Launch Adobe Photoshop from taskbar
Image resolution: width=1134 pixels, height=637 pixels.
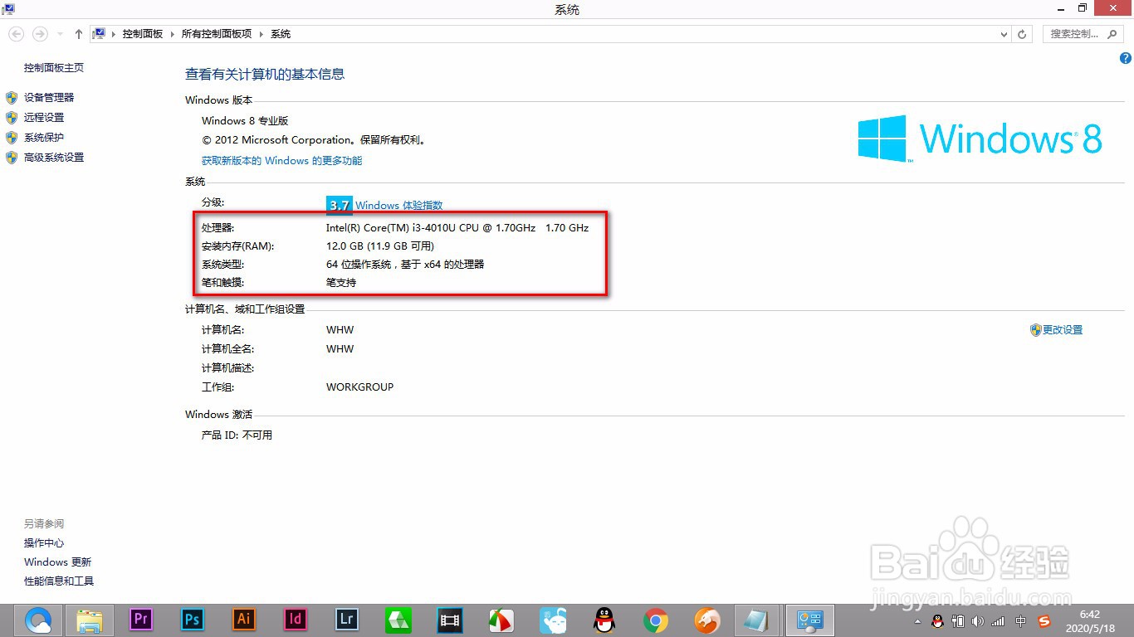[193, 619]
